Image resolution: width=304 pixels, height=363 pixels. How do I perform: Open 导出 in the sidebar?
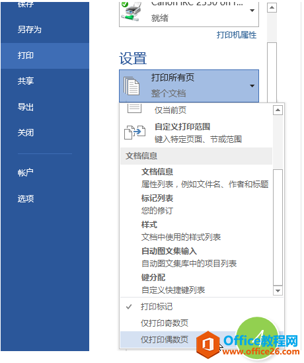pyautogui.click(x=45, y=107)
